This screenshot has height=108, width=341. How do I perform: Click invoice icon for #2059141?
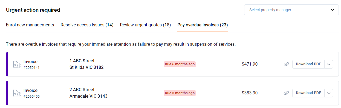(x=17, y=64)
